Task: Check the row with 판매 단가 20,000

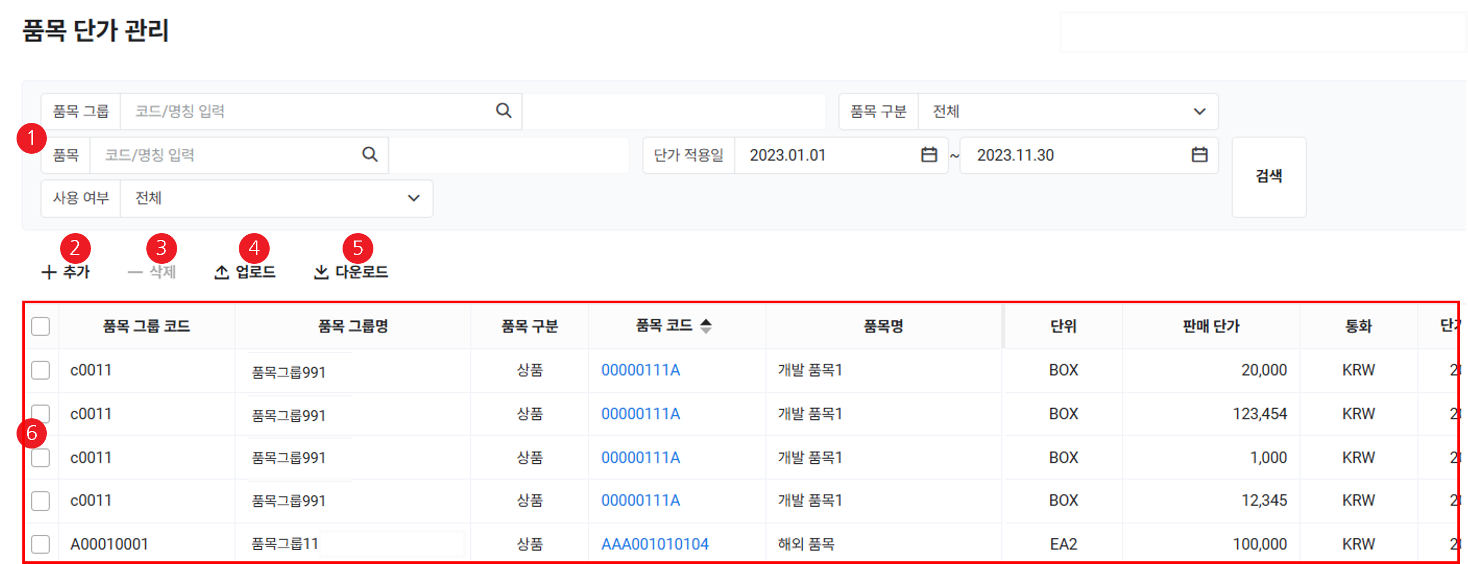Action: [x=40, y=370]
